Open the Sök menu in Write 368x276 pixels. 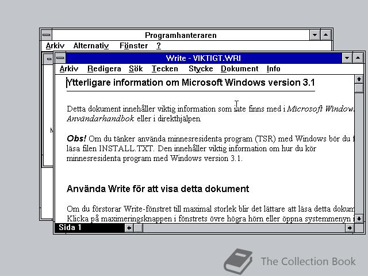pyautogui.click(x=136, y=69)
